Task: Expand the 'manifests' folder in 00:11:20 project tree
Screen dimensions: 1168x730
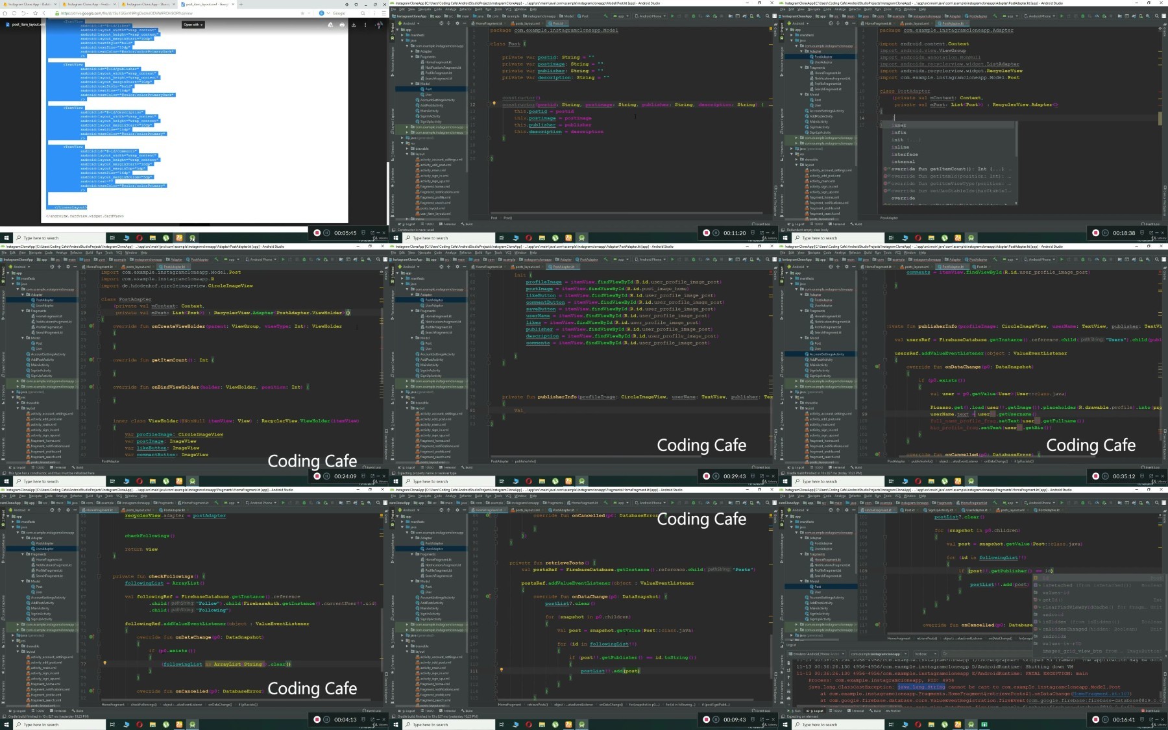Action: click(402, 35)
